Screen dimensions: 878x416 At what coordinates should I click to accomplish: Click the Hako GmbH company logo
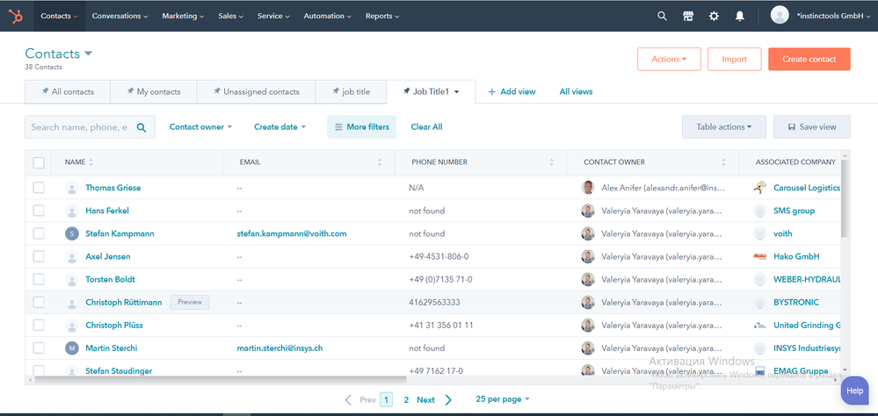tap(760, 256)
